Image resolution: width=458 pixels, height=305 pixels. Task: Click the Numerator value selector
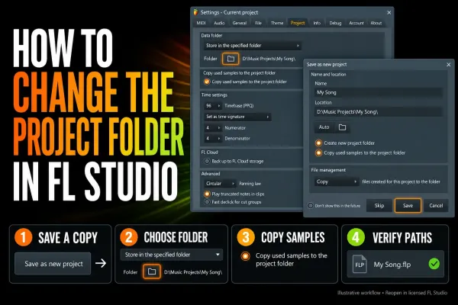[213, 128]
